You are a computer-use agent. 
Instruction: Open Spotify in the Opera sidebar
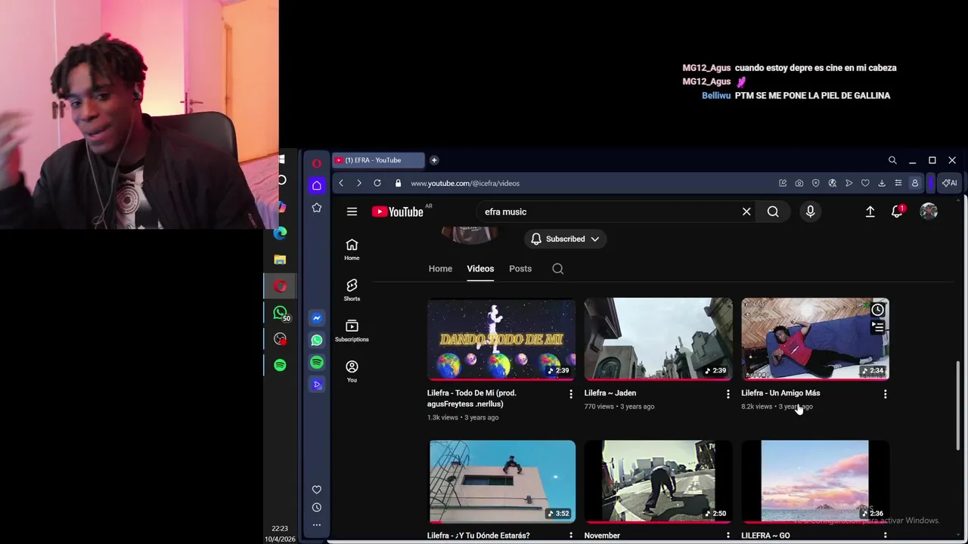click(x=317, y=363)
